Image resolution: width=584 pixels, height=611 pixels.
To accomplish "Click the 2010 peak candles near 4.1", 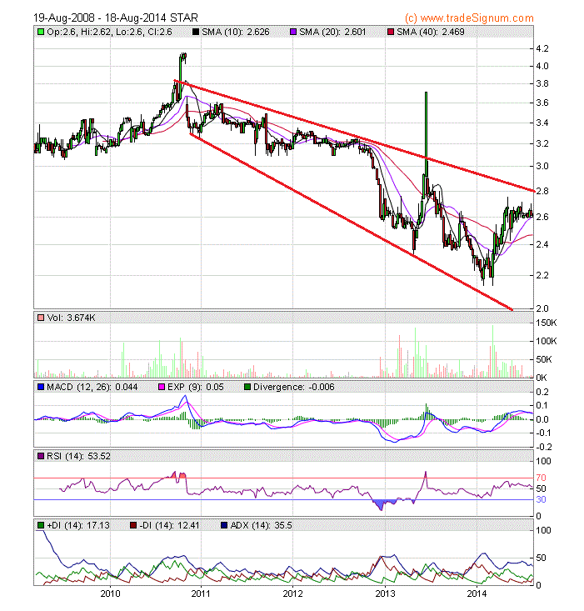I will coord(182,58).
